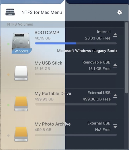This screenshot has height=150, width=129.
Task: Click green status dot beside My Portable Drive
Action: (8, 105)
